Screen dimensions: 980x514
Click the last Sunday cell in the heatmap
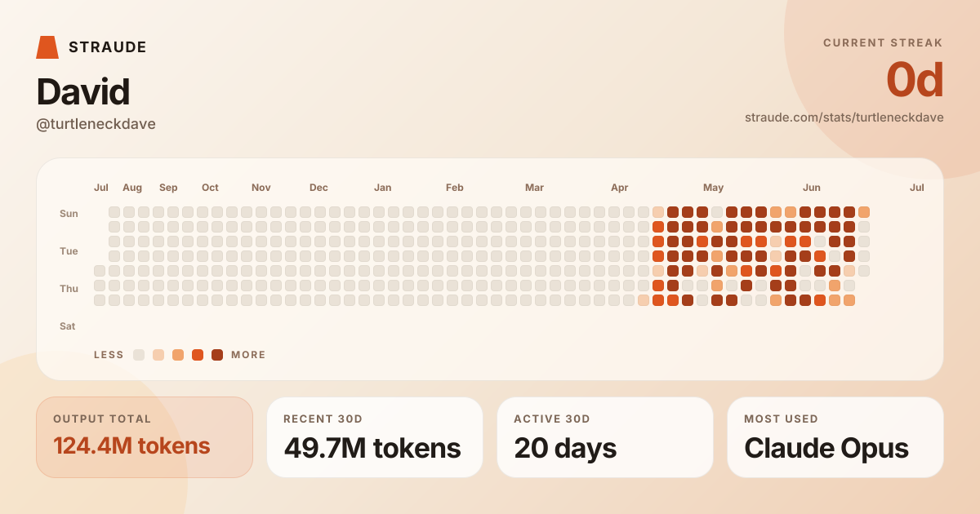click(x=864, y=212)
